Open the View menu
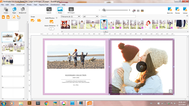 (13, 5)
